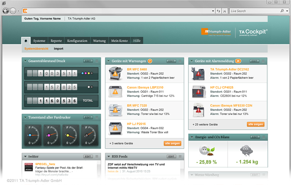Click the BR MFC 8460 printer image
The image size is (291, 185).
pyautogui.click(x=116, y=74)
